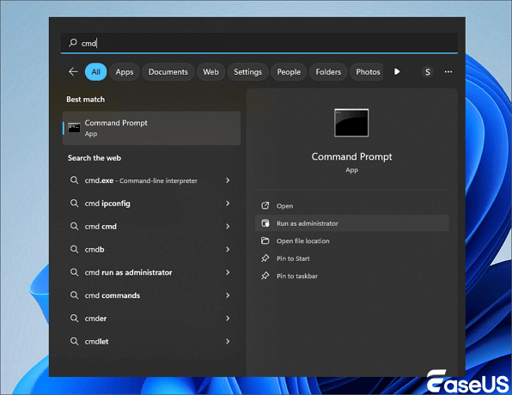The height and width of the screenshot is (395, 512).
Task: Select the All filter tab
Action: tap(95, 72)
